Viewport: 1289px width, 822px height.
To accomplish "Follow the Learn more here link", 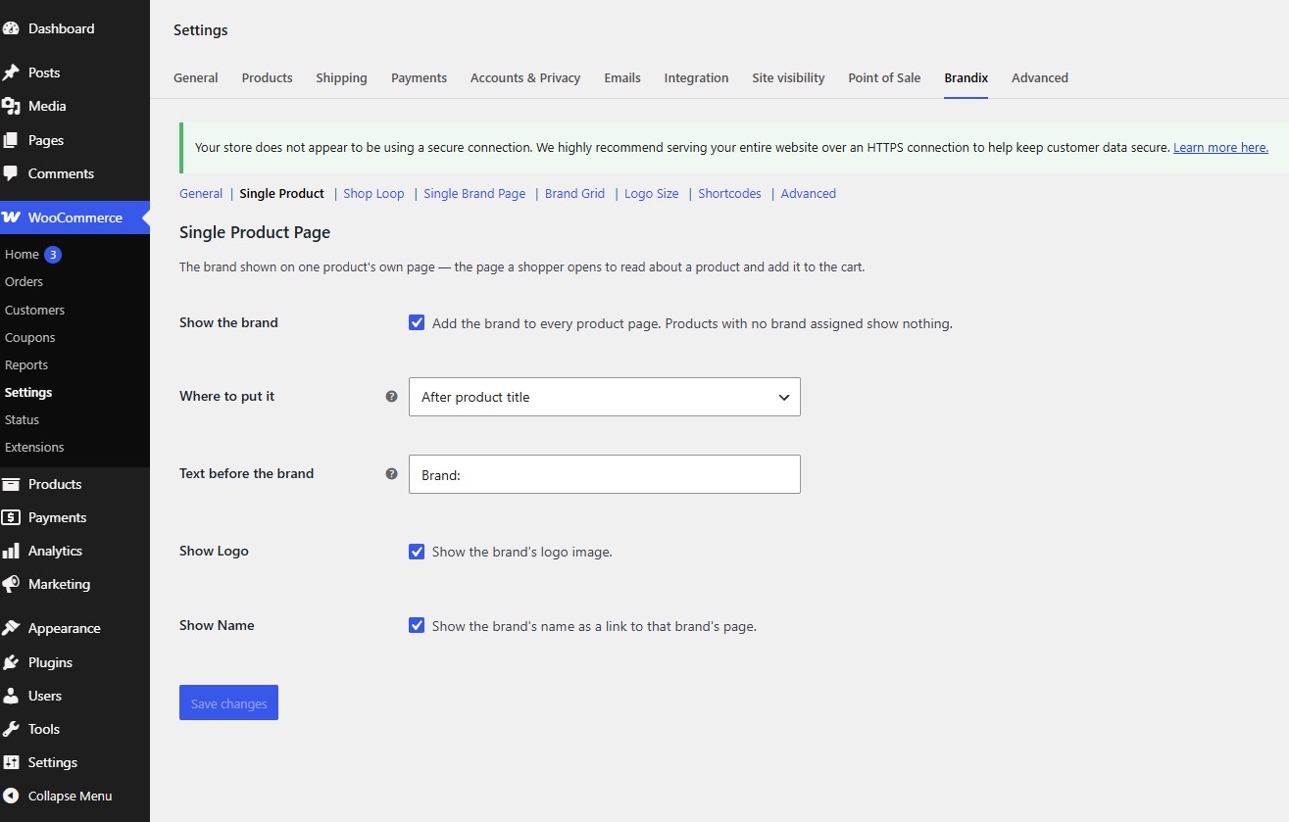I will [x=1220, y=148].
